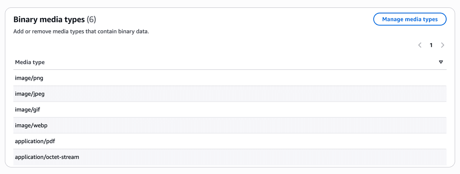
Task: Select page number 1 in the pagination
Action: tap(431, 45)
